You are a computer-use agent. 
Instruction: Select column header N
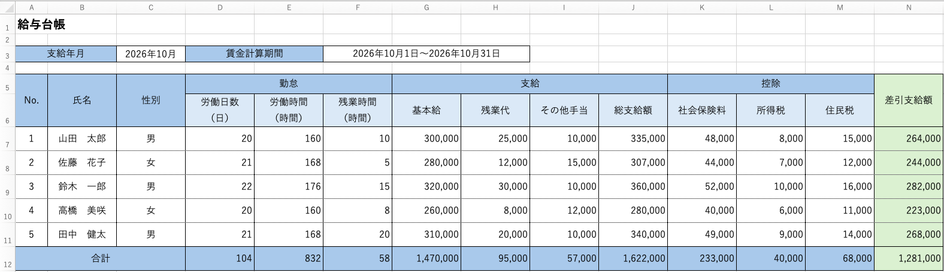(x=909, y=7)
